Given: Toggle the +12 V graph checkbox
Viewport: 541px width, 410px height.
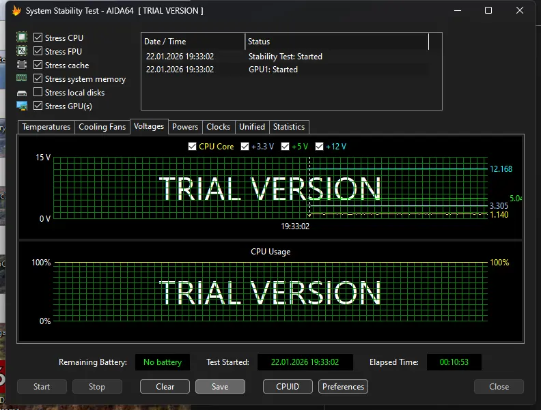Looking at the screenshot, I should [x=320, y=147].
